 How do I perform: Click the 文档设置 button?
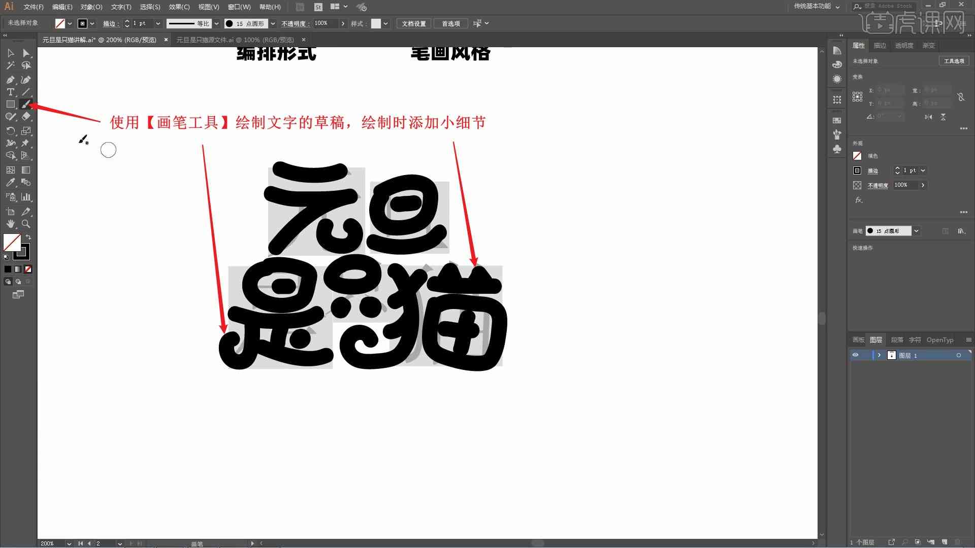point(414,23)
